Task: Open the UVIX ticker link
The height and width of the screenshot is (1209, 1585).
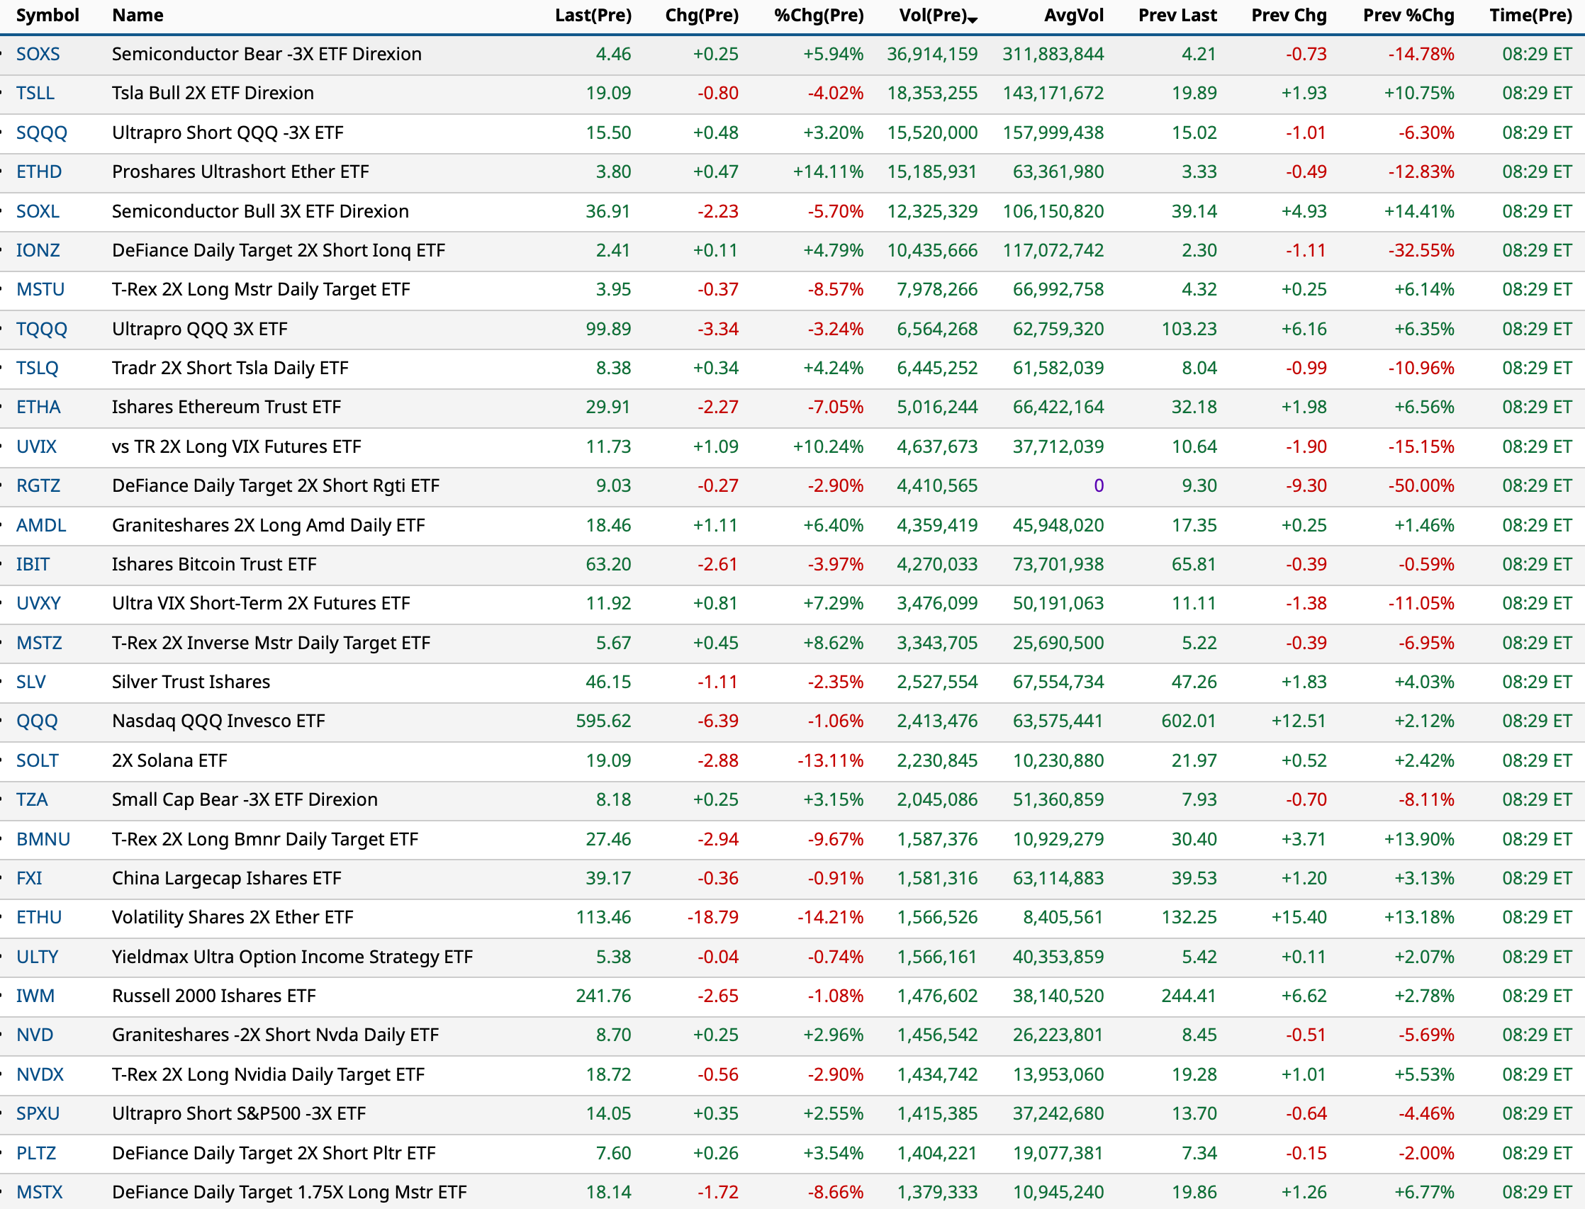Action: pyautogui.click(x=36, y=446)
